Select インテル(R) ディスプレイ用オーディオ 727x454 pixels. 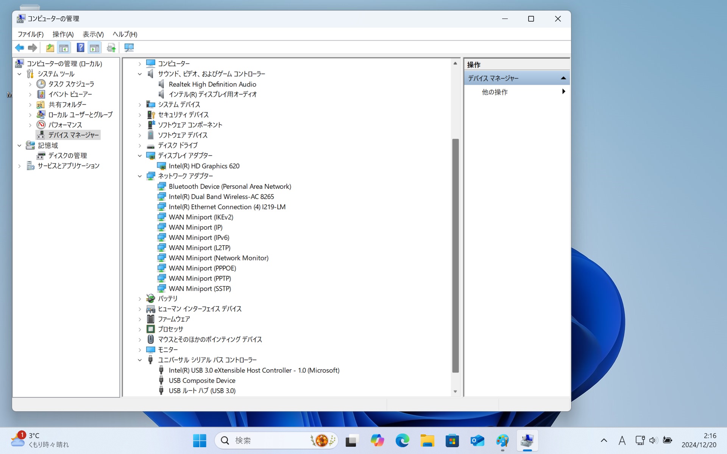click(213, 94)
